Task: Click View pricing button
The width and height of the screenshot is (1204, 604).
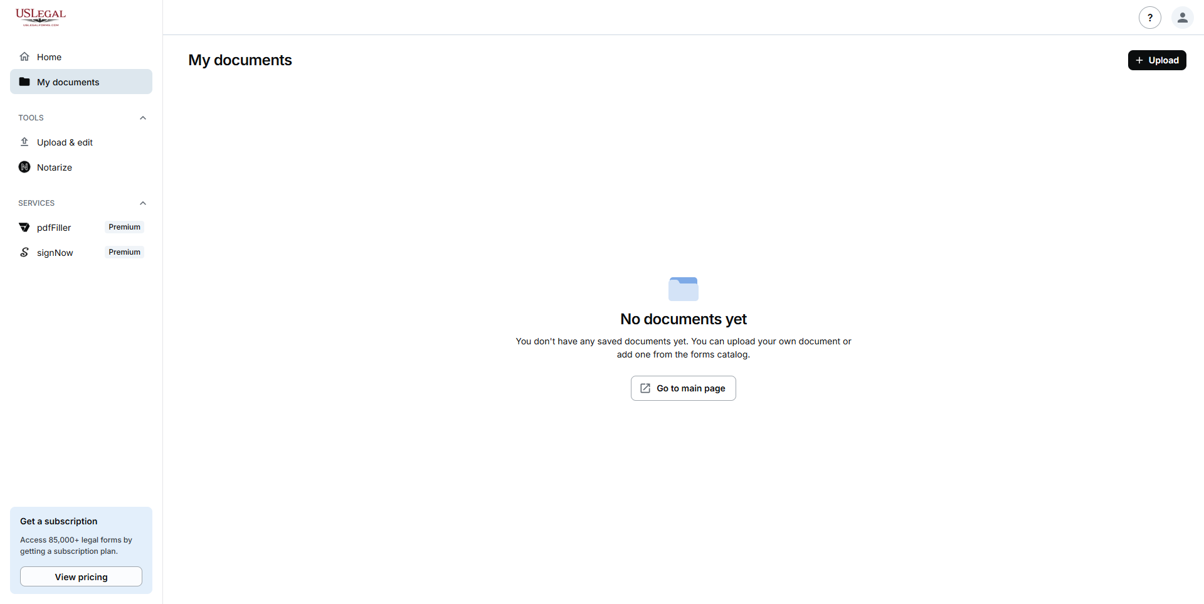Action: 81,577
